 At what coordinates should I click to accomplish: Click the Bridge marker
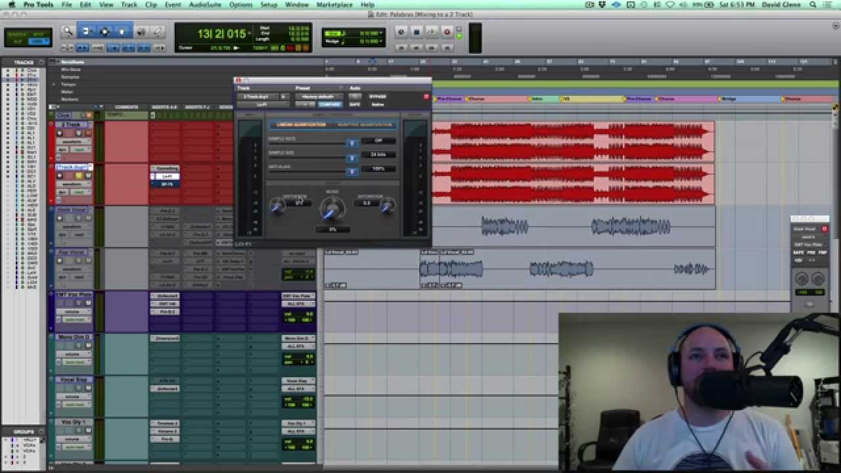(x=729, y=99)
